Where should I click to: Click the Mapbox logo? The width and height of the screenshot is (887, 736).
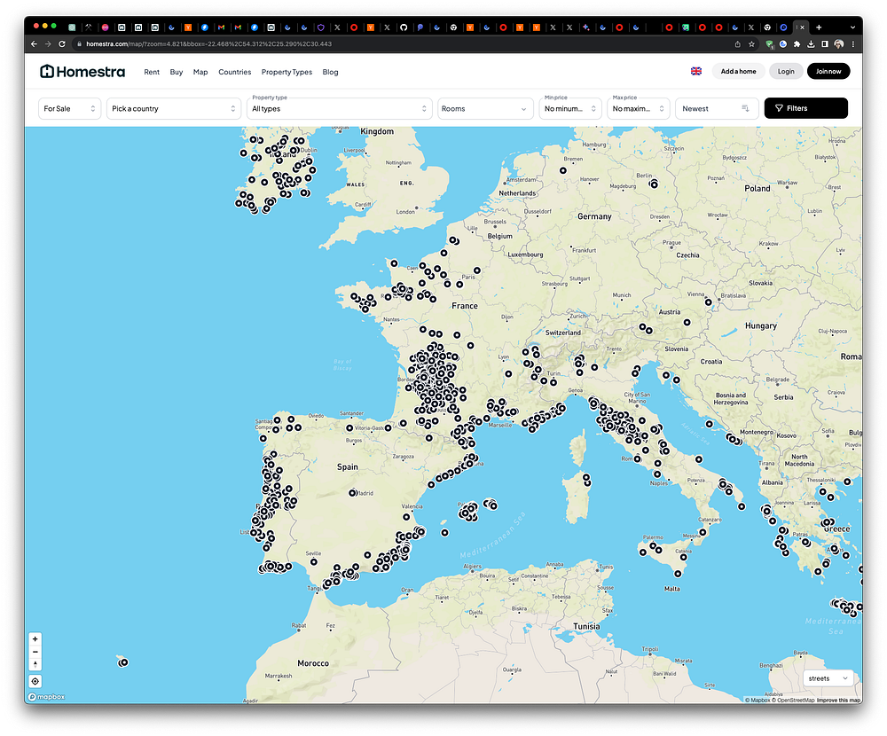pos(46,697)
